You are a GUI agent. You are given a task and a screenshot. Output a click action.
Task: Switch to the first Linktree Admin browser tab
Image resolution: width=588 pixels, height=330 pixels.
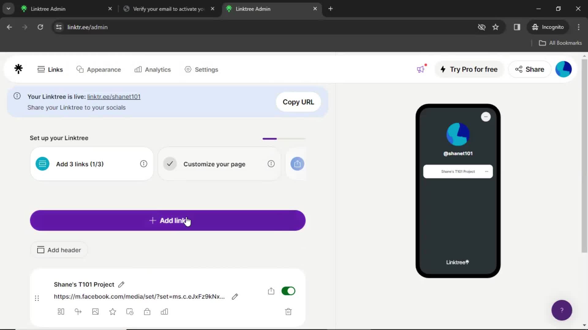pos(66,9)
